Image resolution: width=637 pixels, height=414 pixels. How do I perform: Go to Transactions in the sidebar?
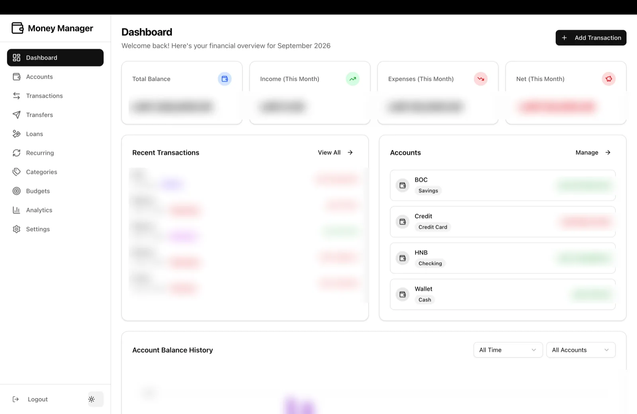[55, 96]
